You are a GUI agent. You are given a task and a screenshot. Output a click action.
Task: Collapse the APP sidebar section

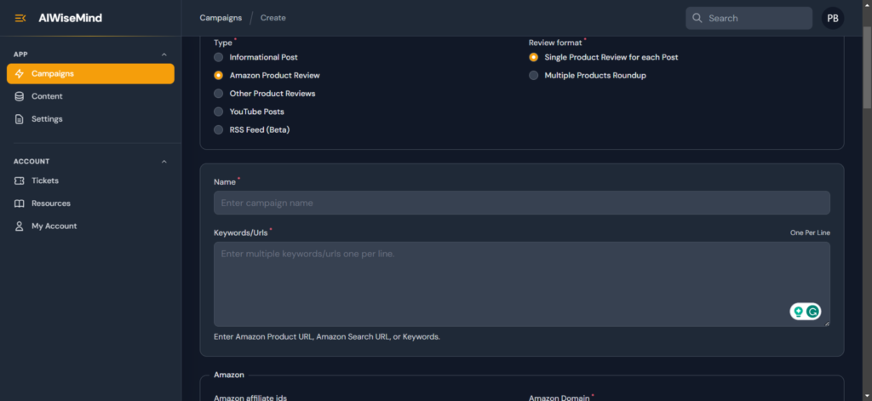coord(164,54)
